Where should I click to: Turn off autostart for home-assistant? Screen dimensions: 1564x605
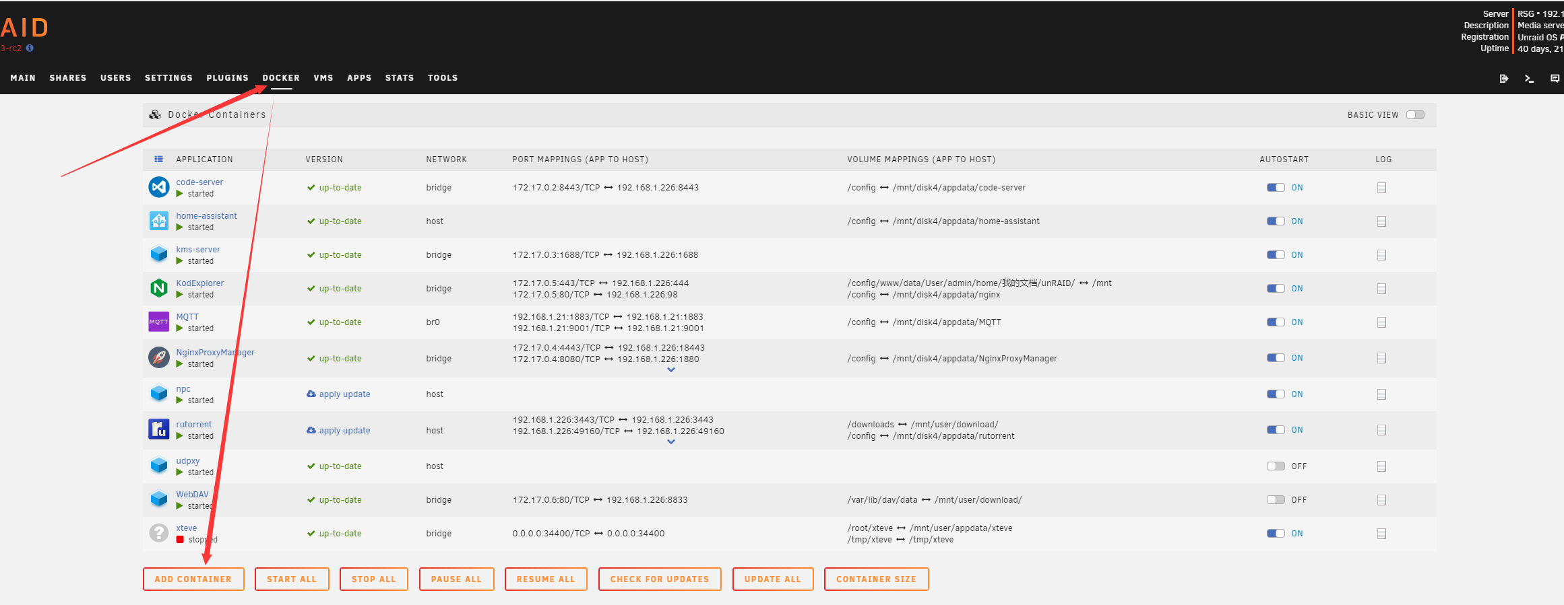pyautogui.click(x=1276, y=221)
